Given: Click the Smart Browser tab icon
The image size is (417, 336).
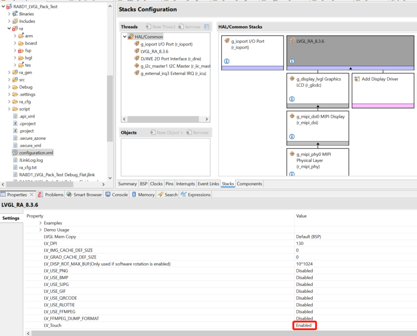Looking at the screenshot, I should tap(69, 195).
